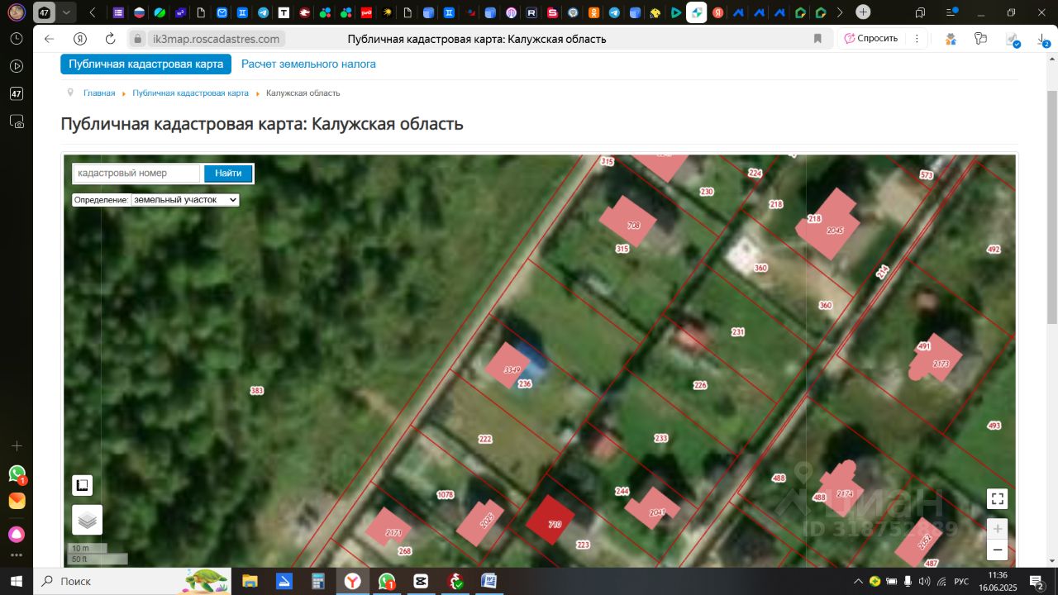Select building 2173 on the map

click(935, 359)
